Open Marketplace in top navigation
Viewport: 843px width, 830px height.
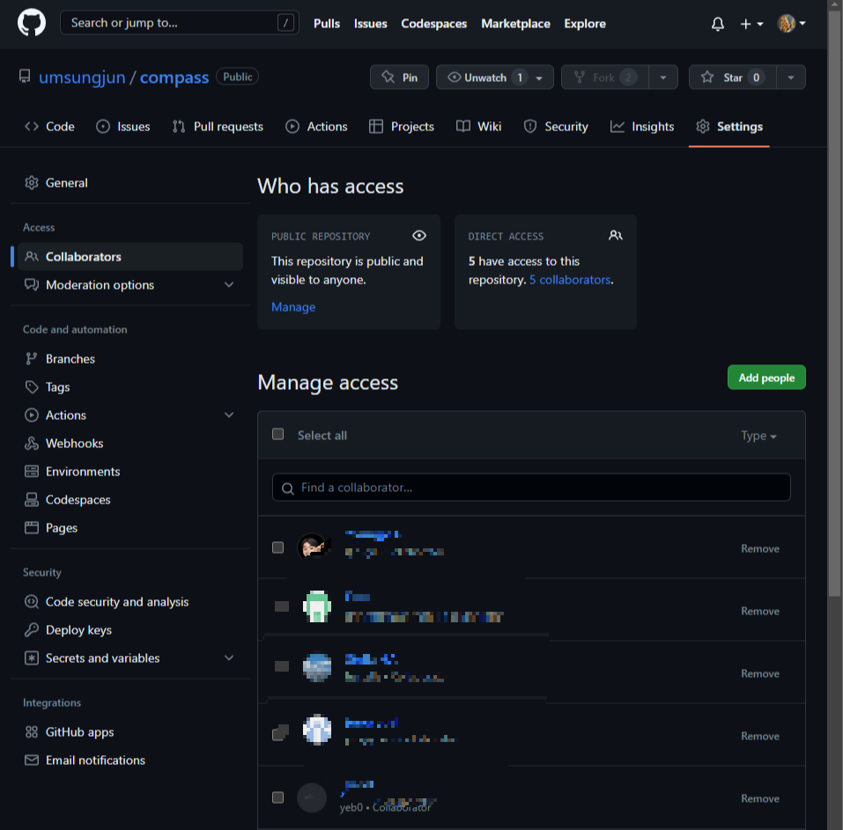pos(515,24)
